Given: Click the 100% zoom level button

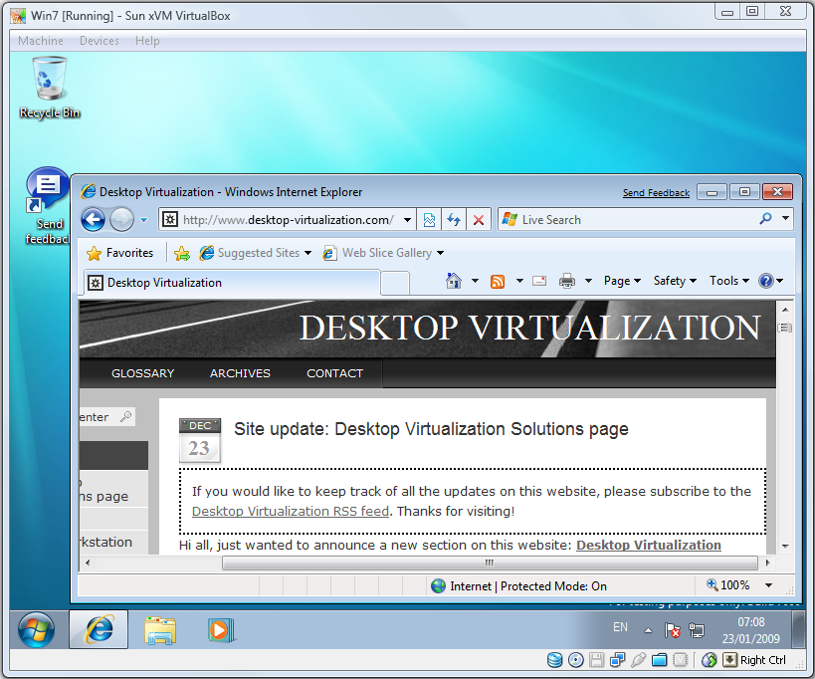Looking at the screenshot, I should tap(728, 585).
